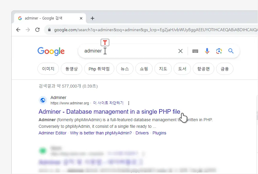This screenshot has width=258, height=174.
Task: Open Adminer - Database management result title
Action: tap(110, 112)
